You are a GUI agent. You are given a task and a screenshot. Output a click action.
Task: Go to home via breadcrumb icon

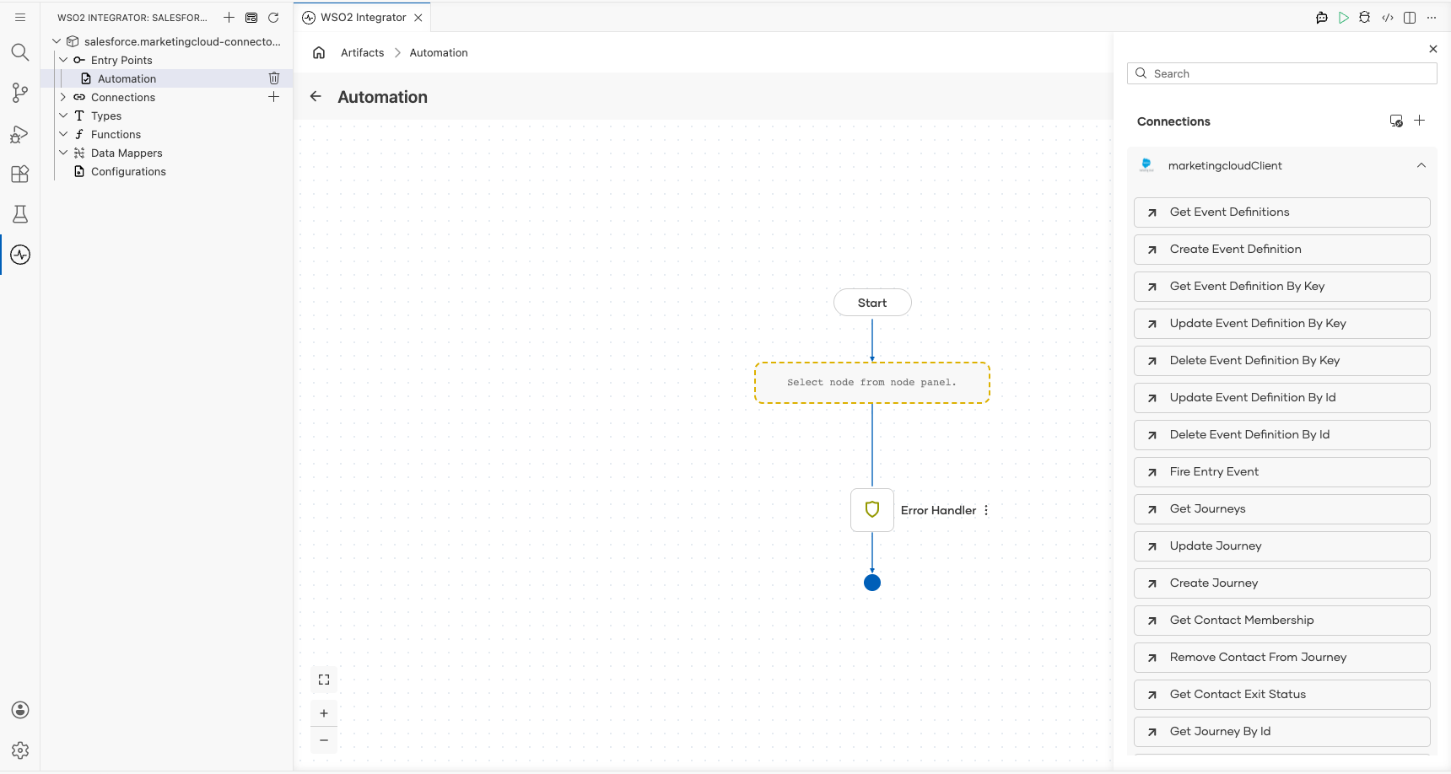319,52
